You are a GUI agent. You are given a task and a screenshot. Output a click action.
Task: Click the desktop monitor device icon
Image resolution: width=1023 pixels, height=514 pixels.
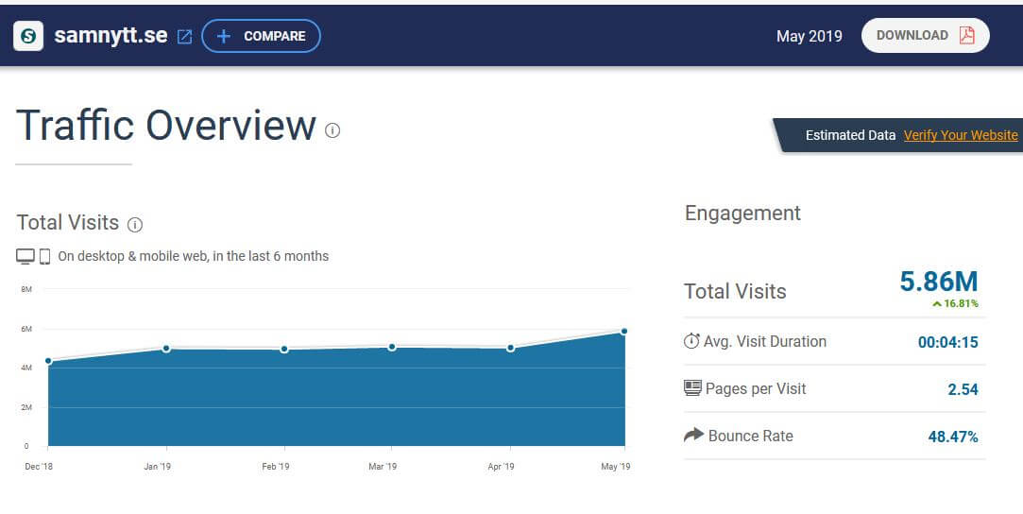(26, 256)
